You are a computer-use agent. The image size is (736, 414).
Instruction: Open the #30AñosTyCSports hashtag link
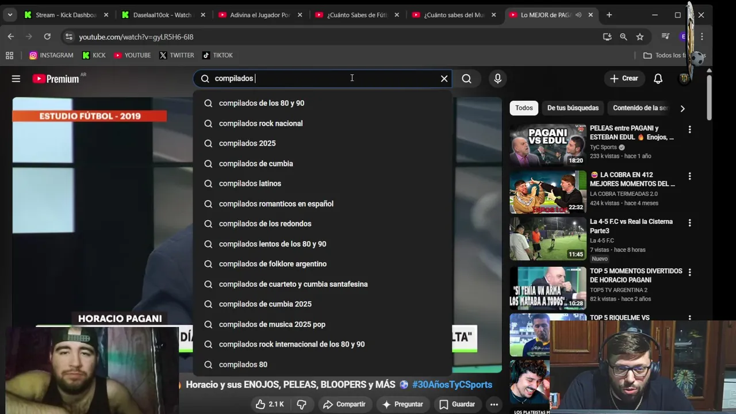point(452,385)
